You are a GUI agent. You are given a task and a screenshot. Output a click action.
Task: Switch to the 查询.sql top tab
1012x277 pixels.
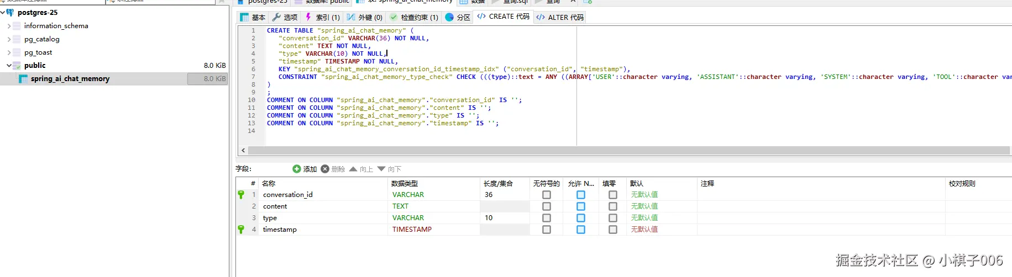coord(510,2)
